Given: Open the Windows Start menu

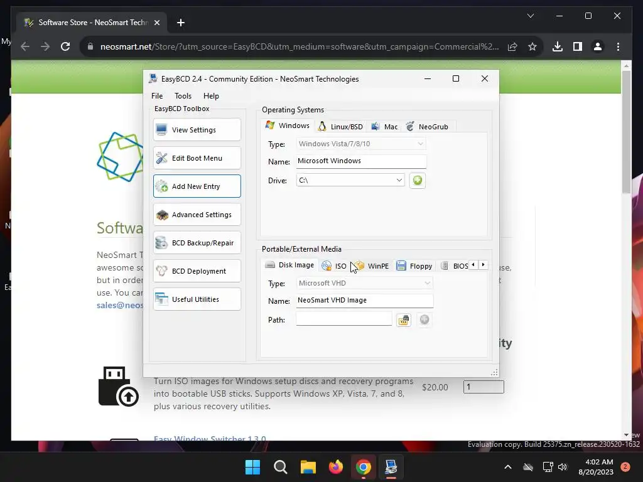Looking at the screenshot, I should [252, 467].
